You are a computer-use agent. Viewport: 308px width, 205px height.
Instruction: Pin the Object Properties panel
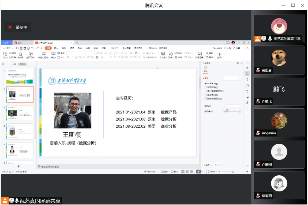click(237, 63)
